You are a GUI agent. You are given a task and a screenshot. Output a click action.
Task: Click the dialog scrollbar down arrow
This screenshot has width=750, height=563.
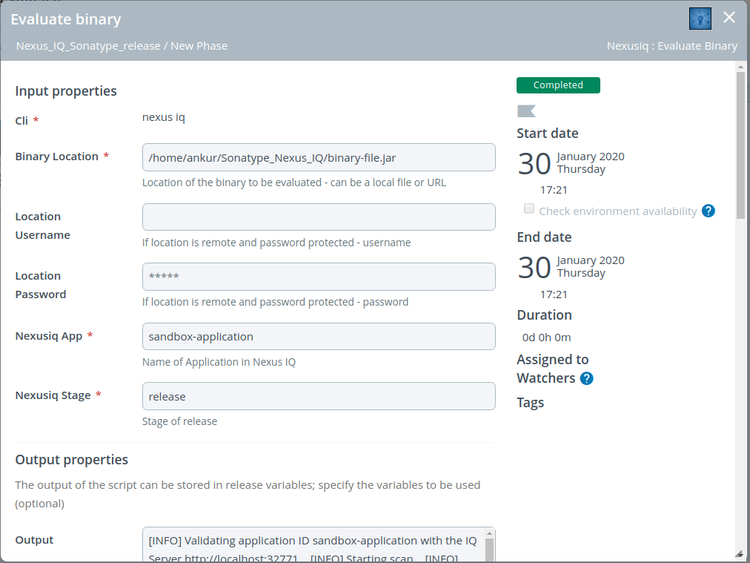[740, 553]
